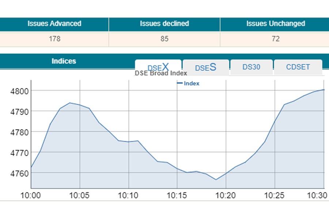Switch to the DSEX index tab
This screenshot has height=219, width=329.
pyautogui.click(x=158, y=67)
